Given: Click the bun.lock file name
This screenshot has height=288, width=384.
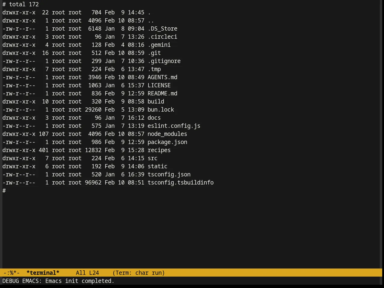Looking at the screenshot, I should coord(161,110).
